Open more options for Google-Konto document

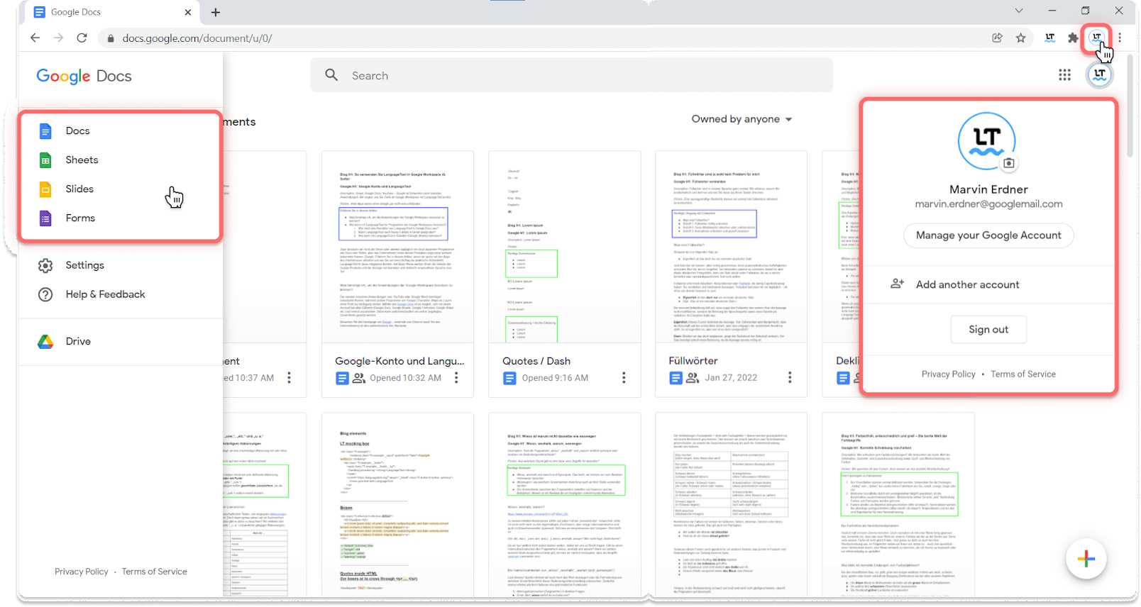[x=456, y=378]
